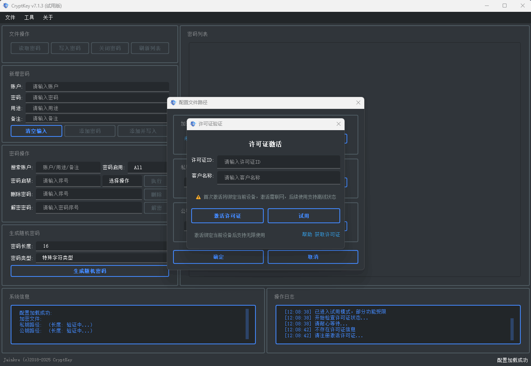This screenshot has width=531, height=366.
Task: Click the 'Jainkre (c)2018-2025 CryptKey' footer text
Action: 38,360
